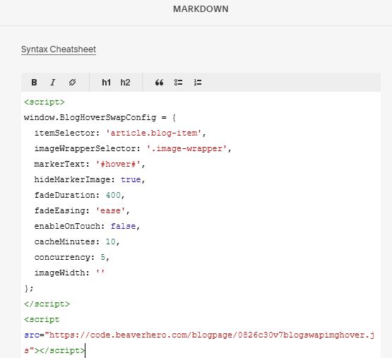Click the MARKDOWN header title
This screenshot has height=358, width=392.
tap(201, 9)
